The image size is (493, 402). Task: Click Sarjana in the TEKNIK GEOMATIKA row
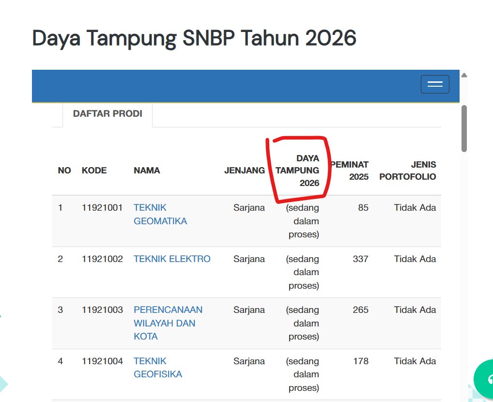[249, 208]
